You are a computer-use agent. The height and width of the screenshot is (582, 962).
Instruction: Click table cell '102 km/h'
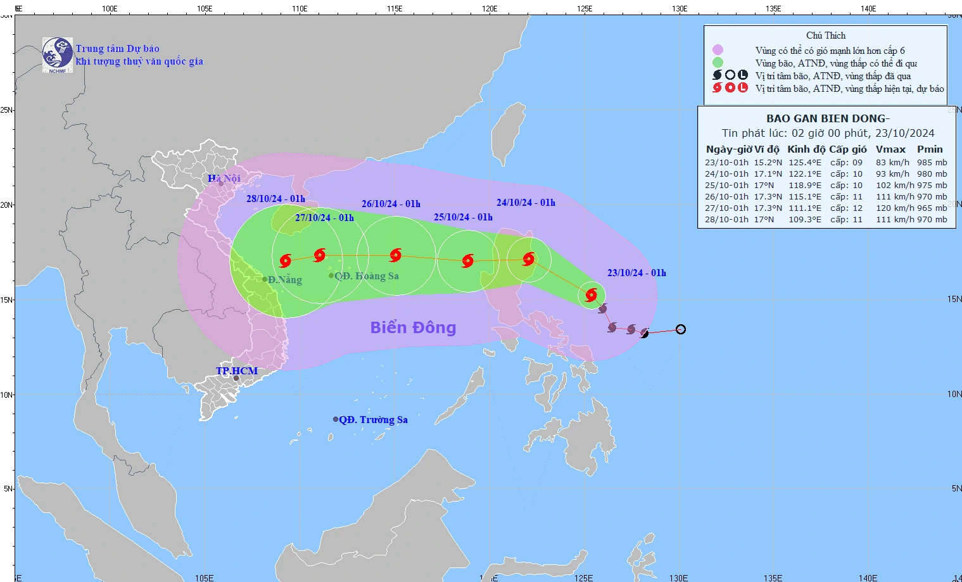895,185
